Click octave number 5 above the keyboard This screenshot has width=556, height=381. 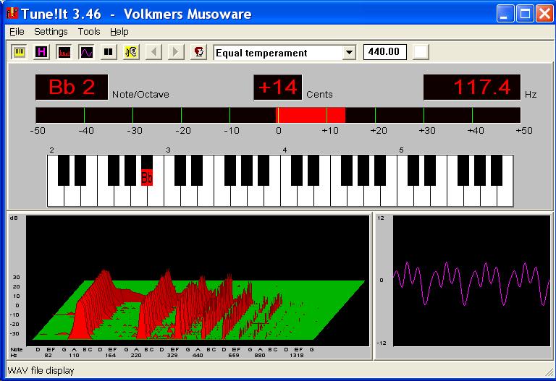click(x=401, y=150)
